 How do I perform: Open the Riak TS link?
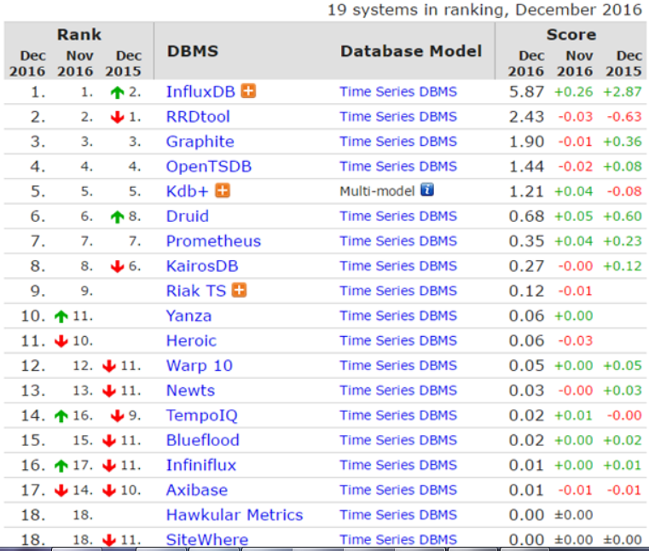click(x=196, y=291)
